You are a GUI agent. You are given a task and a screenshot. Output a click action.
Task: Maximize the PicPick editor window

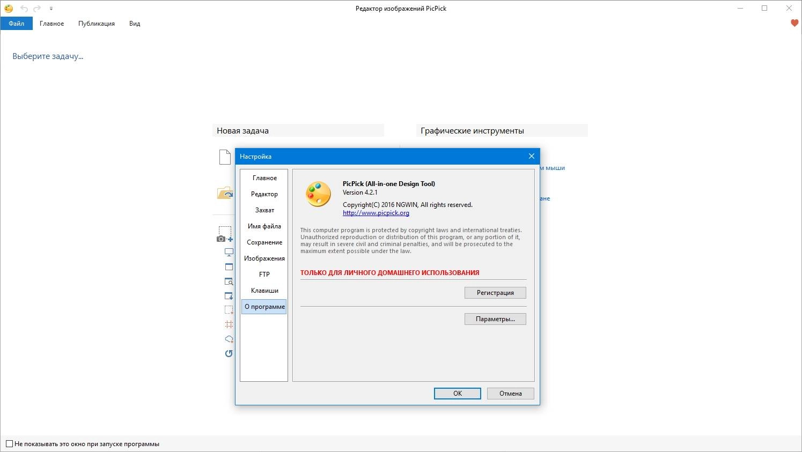click(x=764, y=8)
